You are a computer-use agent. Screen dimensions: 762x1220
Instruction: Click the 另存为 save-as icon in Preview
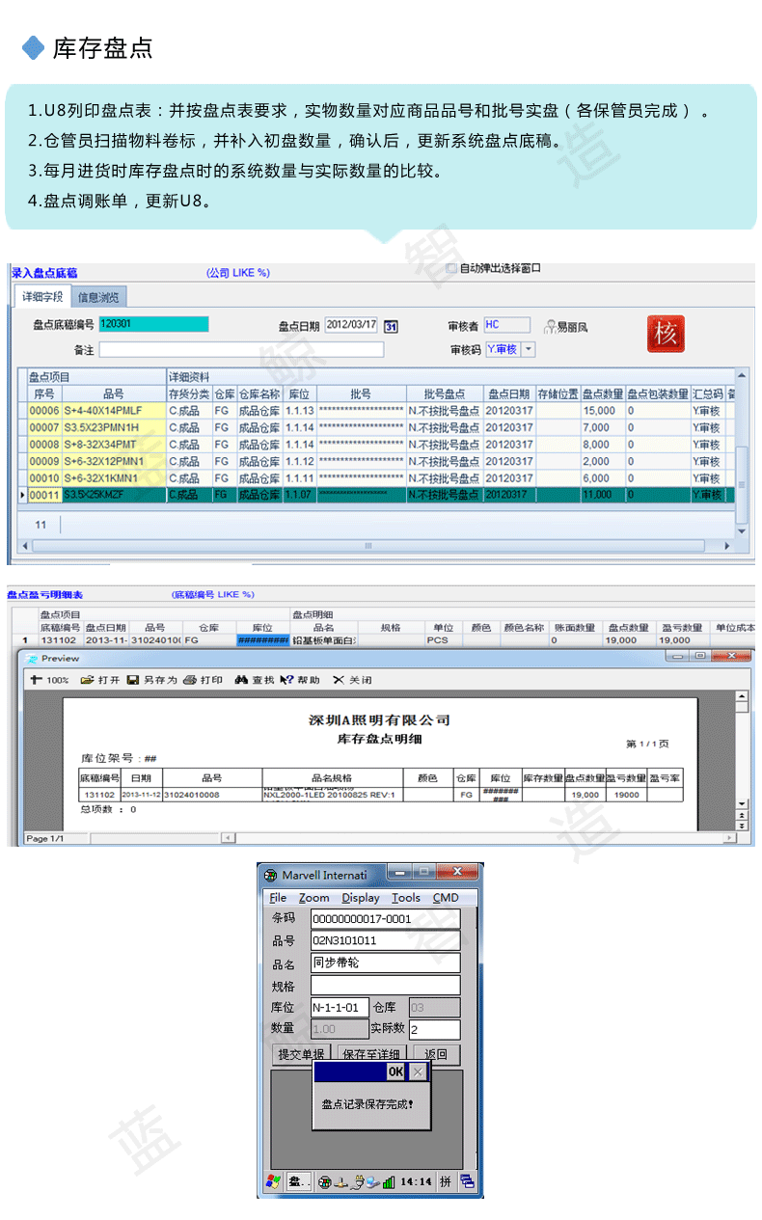[x=133, y=680]
